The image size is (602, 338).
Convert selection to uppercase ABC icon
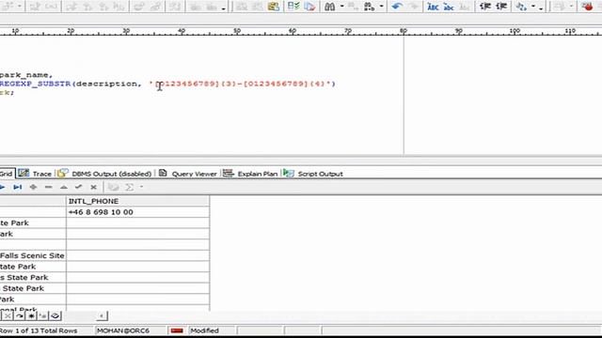tap(433, 7)
